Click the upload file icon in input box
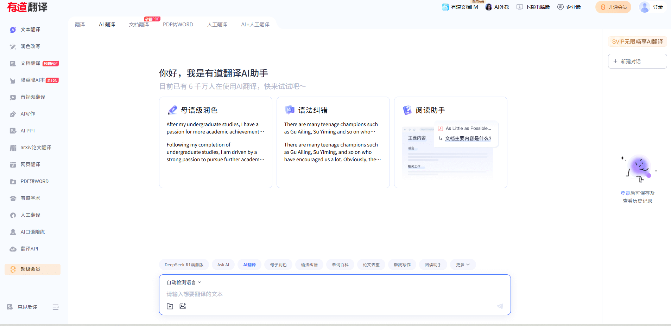This screenshot has height=326, width=671. click(170, 306)
